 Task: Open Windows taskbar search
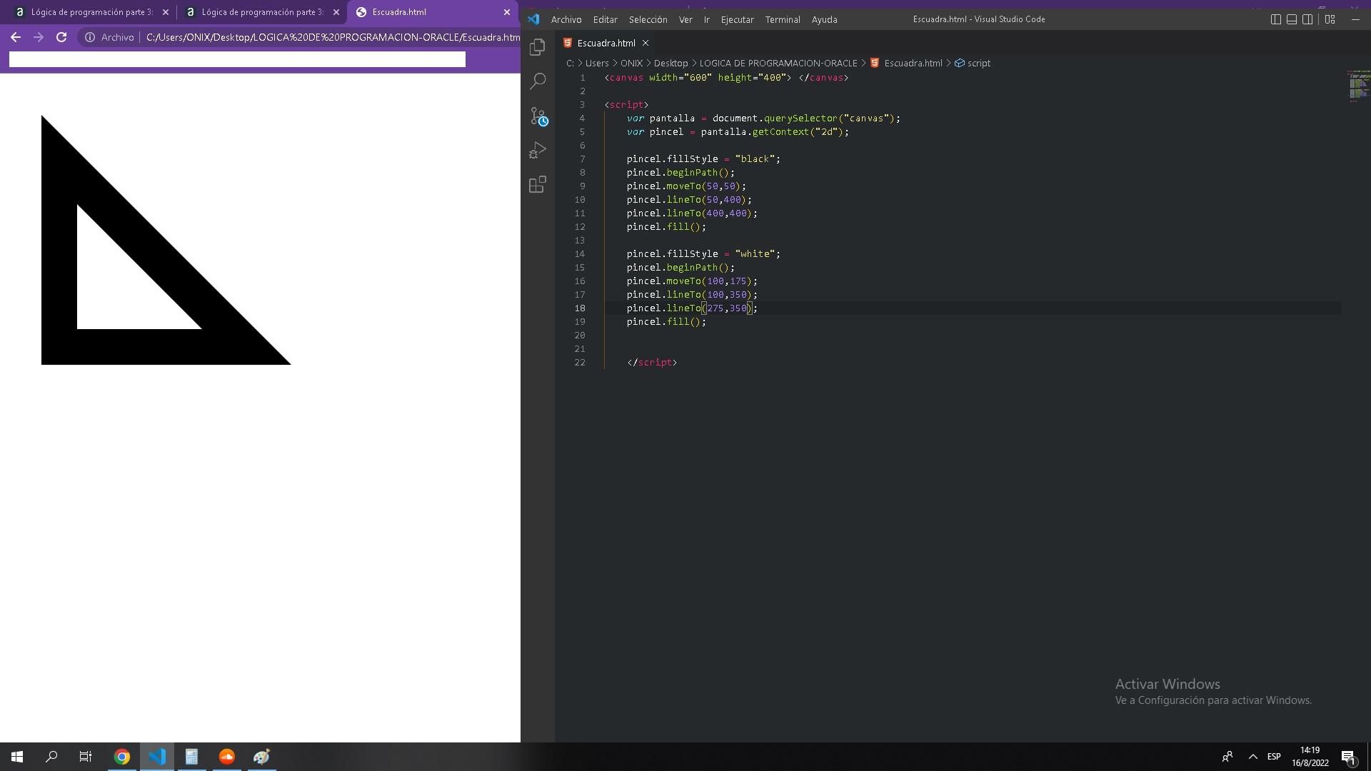coord(51,757)
